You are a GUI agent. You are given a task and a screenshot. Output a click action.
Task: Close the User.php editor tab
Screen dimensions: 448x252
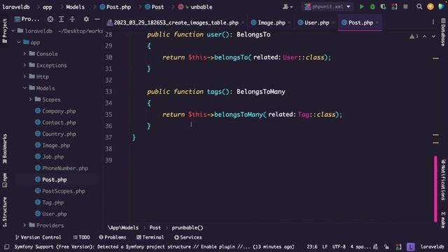click(333, 22)
